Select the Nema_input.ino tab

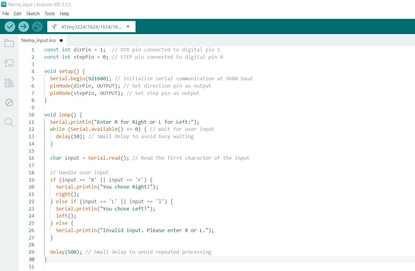pos(39,40)
